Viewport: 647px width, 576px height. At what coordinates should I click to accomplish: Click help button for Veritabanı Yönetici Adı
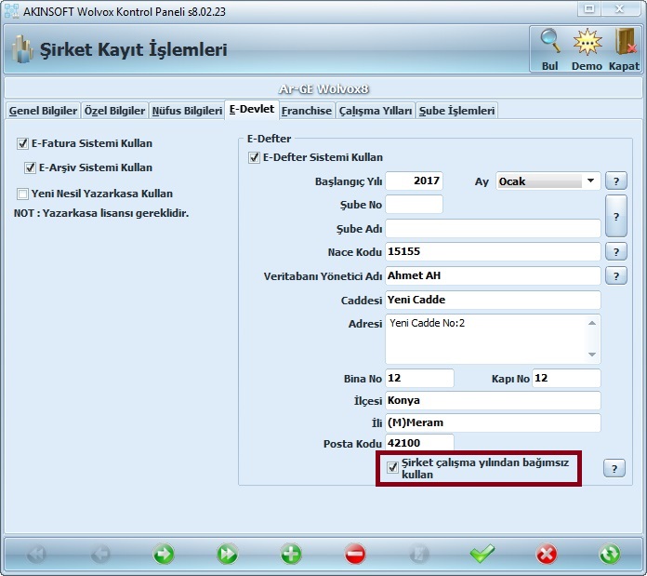[616, 275]
